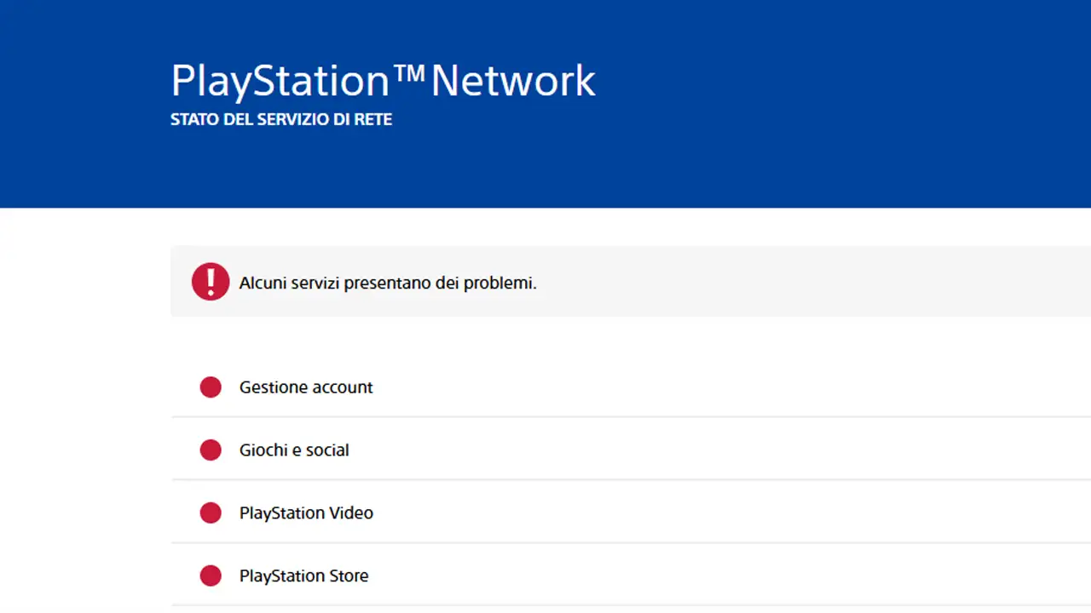Screen dimensions: 1091x613
Task: Open the PlayStation Video status row
Action: point(631,513)
